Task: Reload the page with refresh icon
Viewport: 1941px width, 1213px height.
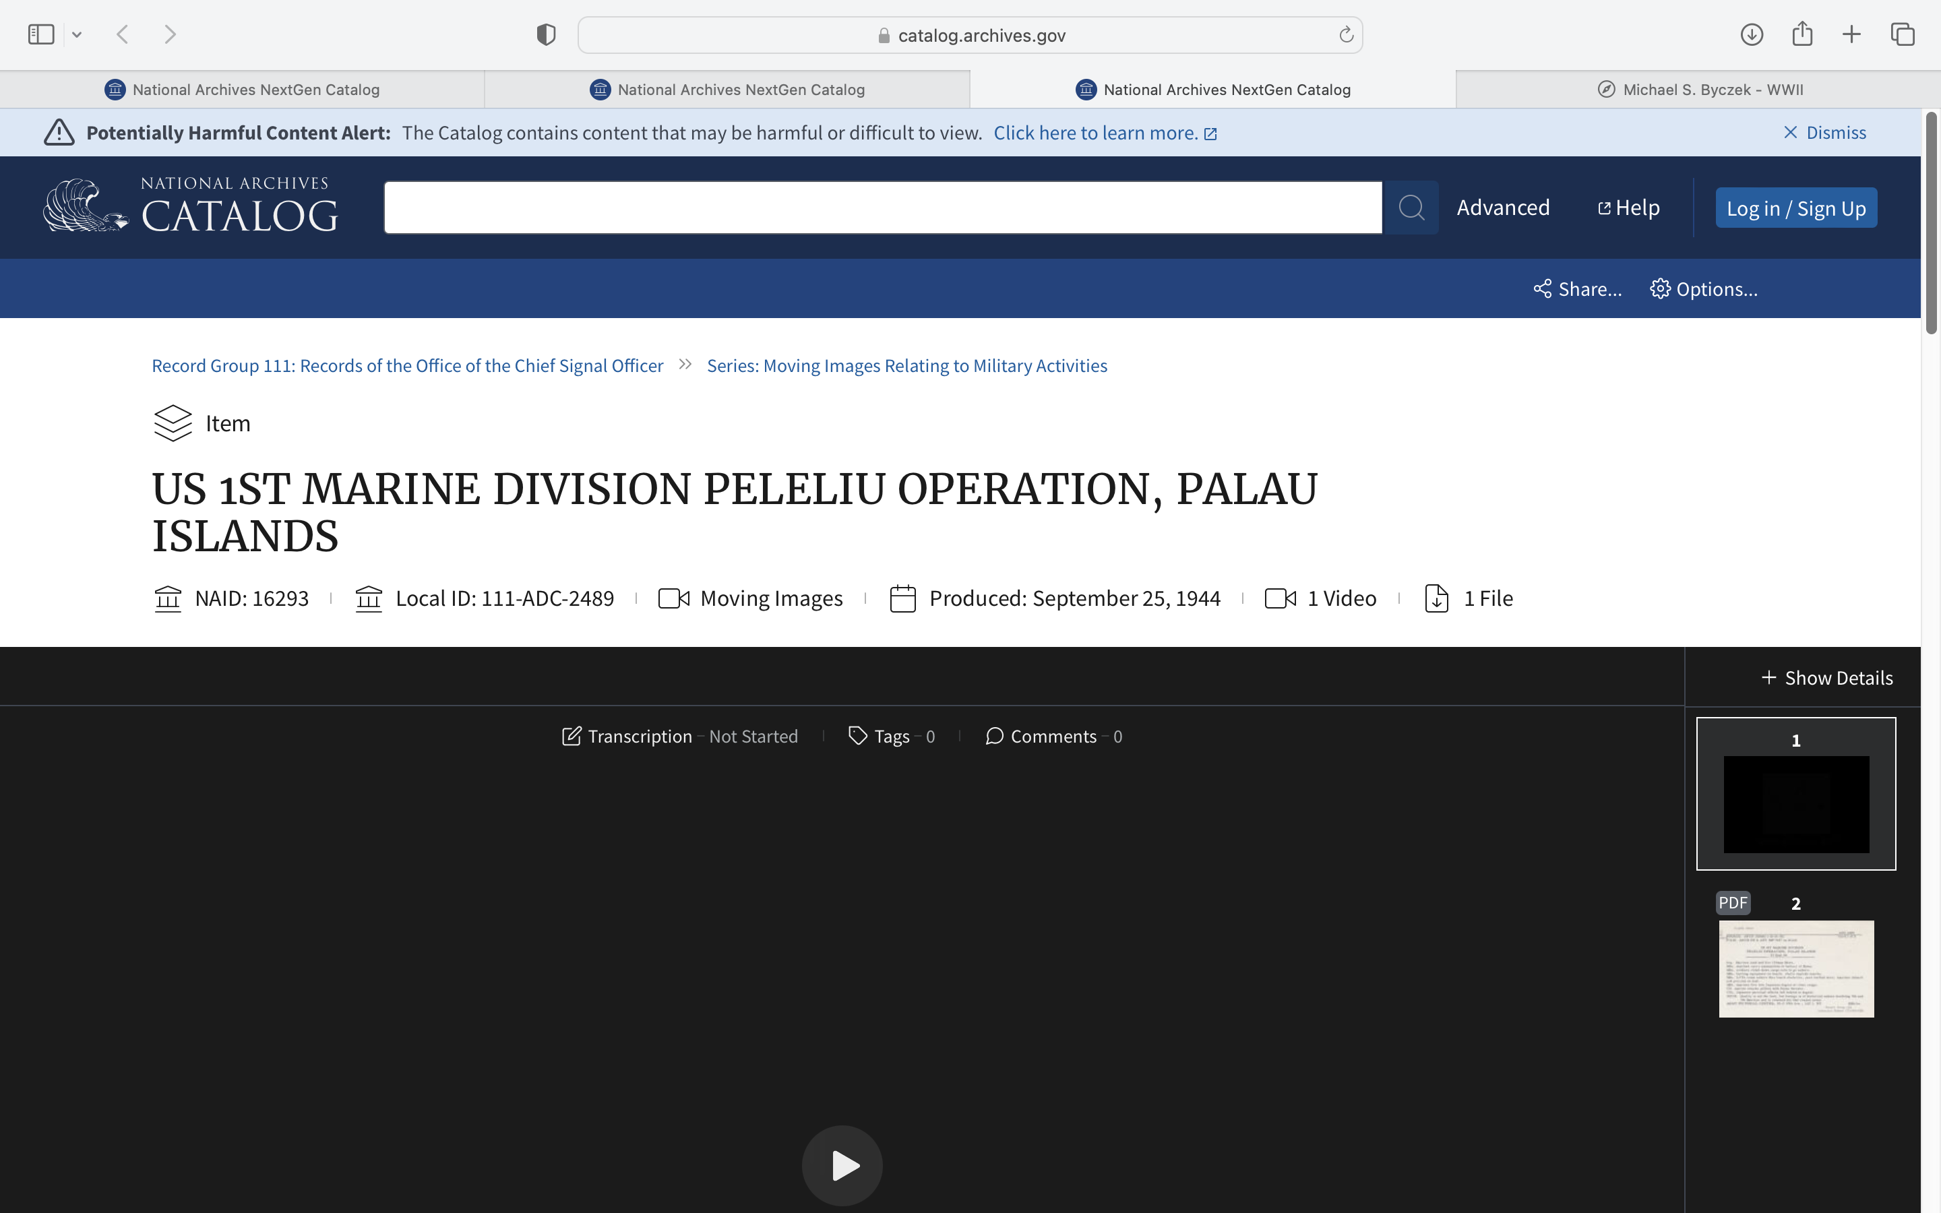Action: coord(1346,34)
